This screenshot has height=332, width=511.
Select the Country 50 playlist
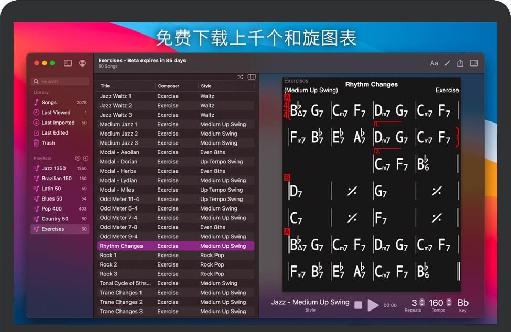(60, 219)
